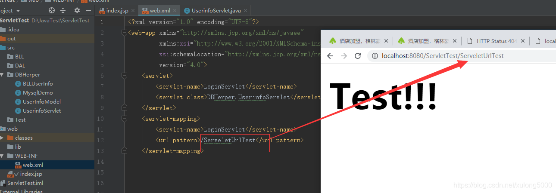Click the MysqlDemo class icon

18,92
